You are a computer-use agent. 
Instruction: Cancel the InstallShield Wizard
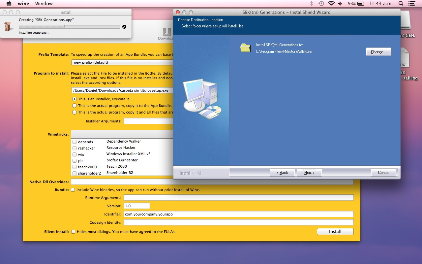point(383,173)
